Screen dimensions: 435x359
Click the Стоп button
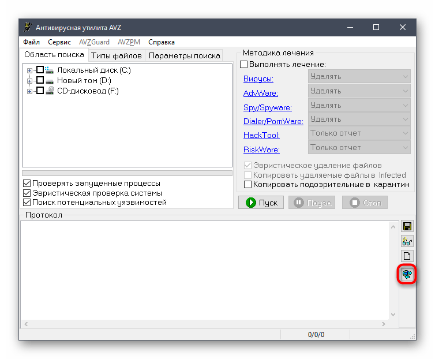[x=365, y=203]
